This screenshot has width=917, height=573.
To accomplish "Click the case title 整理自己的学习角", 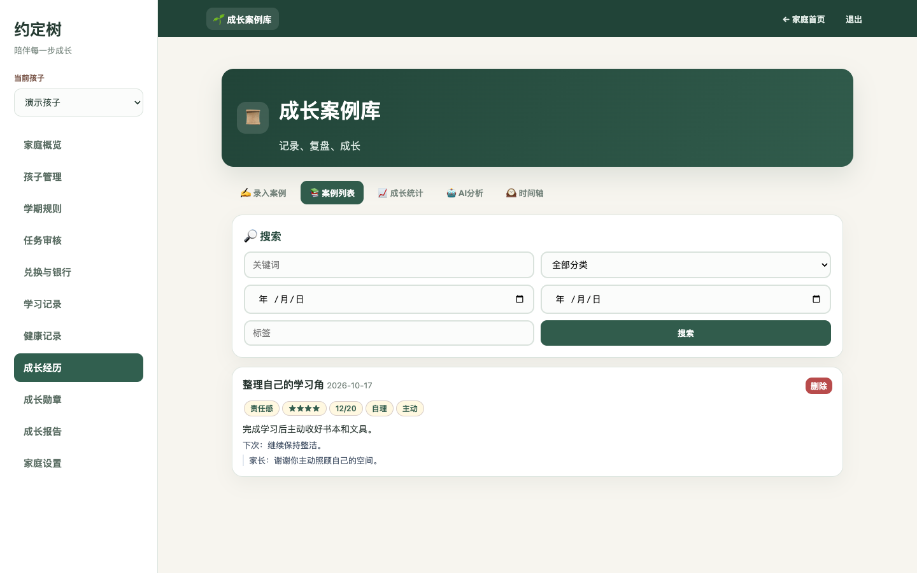I will click(x=283, y=385).
